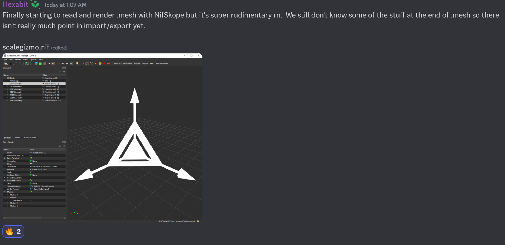Image resolution: width=505 pixels, height=245 pixels.
Task: Select the 2 BSGeometry row in Block List
Action: 34,84
